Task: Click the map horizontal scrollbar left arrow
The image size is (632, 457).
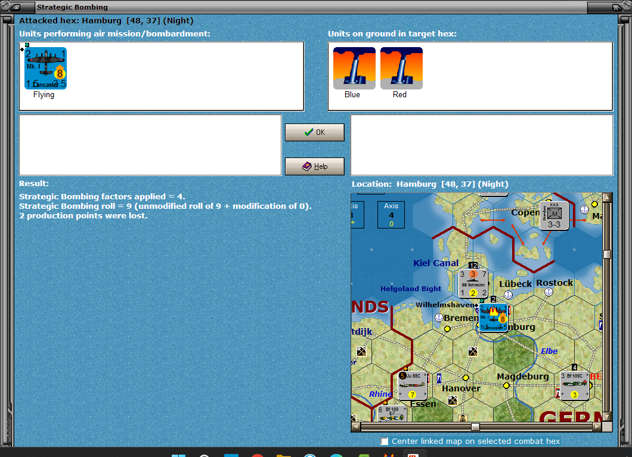Action: (356, 427)
